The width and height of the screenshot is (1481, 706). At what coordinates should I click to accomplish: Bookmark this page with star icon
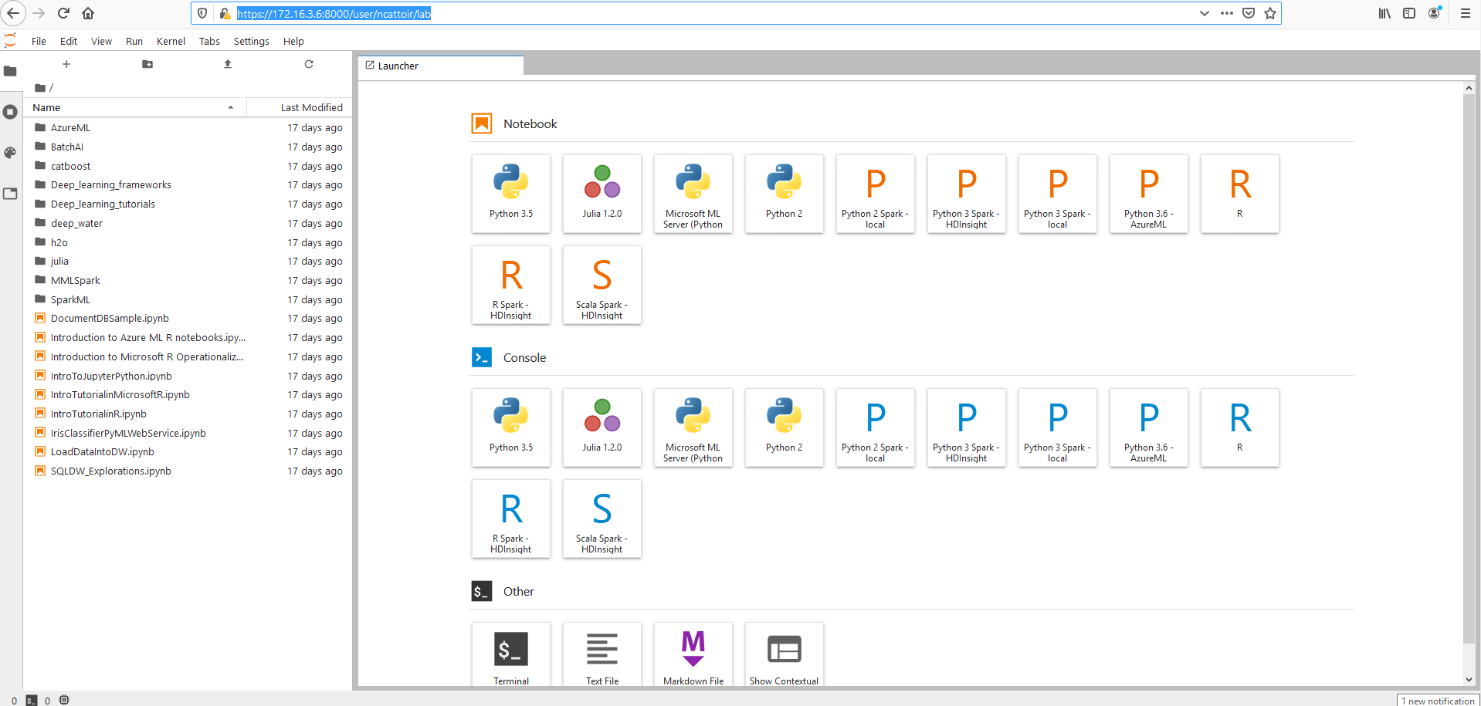tap(1270, 13)
